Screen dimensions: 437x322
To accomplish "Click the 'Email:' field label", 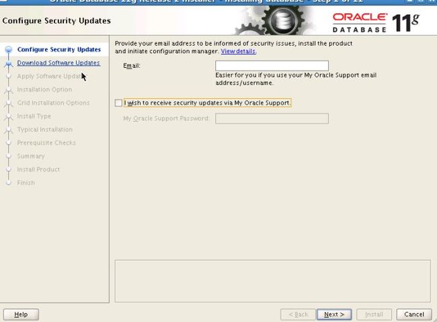I will click(x=132, y=66).
